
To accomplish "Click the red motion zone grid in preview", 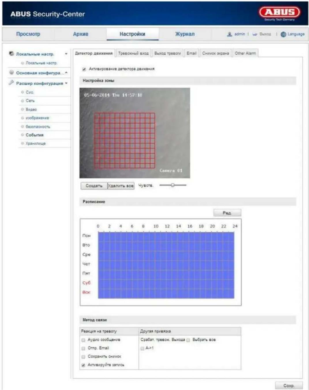I will click(125, 141).
